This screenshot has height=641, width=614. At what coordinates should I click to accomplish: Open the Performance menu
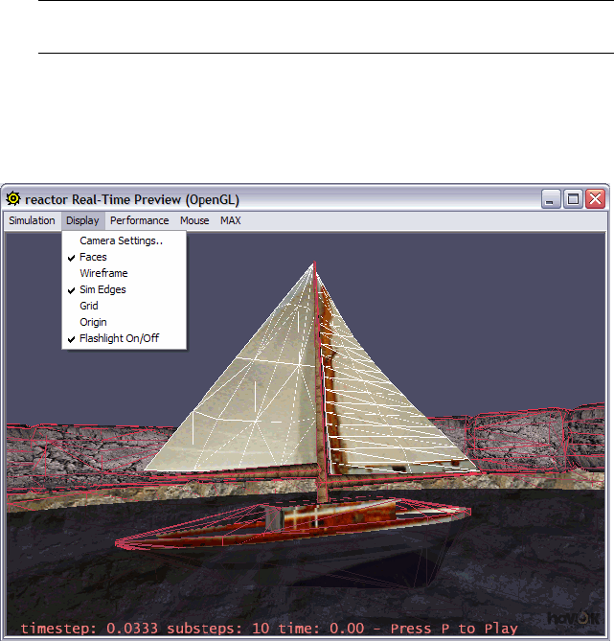pyautogui.click(x=140, y=220)
